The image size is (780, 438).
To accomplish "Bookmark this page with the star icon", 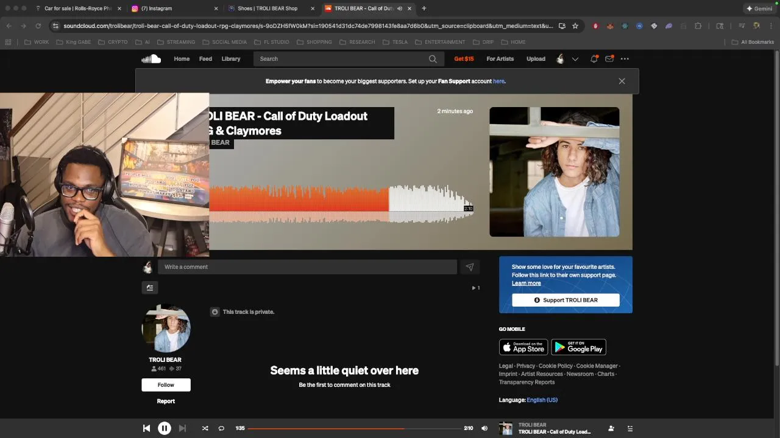I will pos(575,26).
